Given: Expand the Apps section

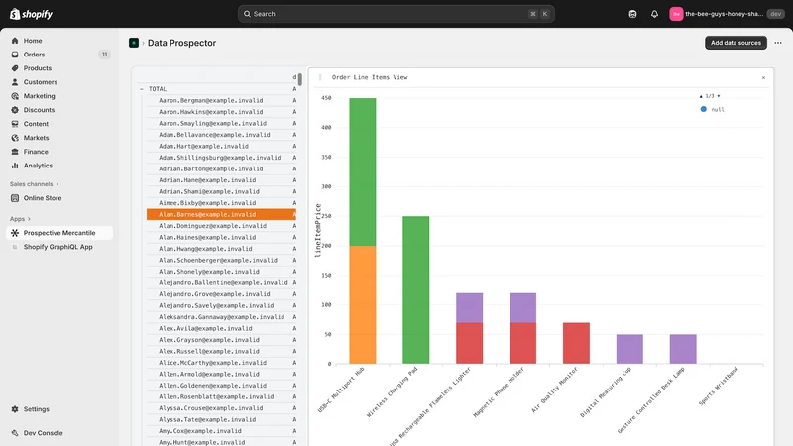Looking at the screenshot, I should 20,219.
